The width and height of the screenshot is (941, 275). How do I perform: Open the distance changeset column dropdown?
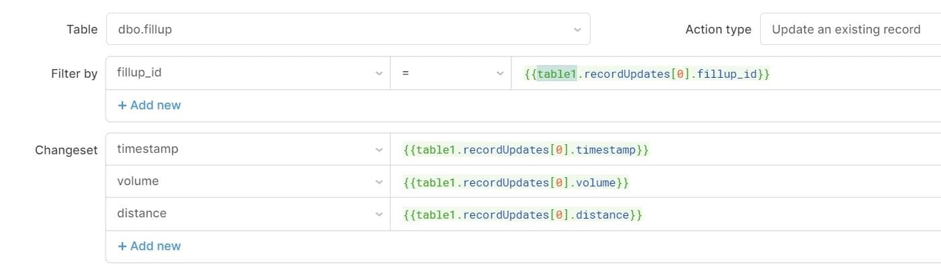coord(242,213)
